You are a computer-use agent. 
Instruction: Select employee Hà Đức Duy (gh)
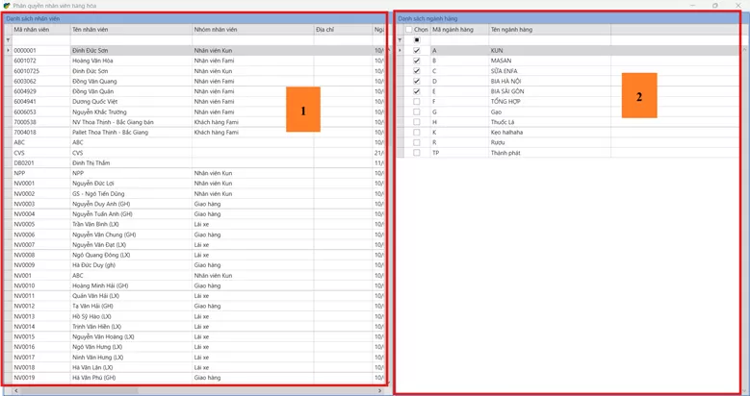tap(93, 265)
